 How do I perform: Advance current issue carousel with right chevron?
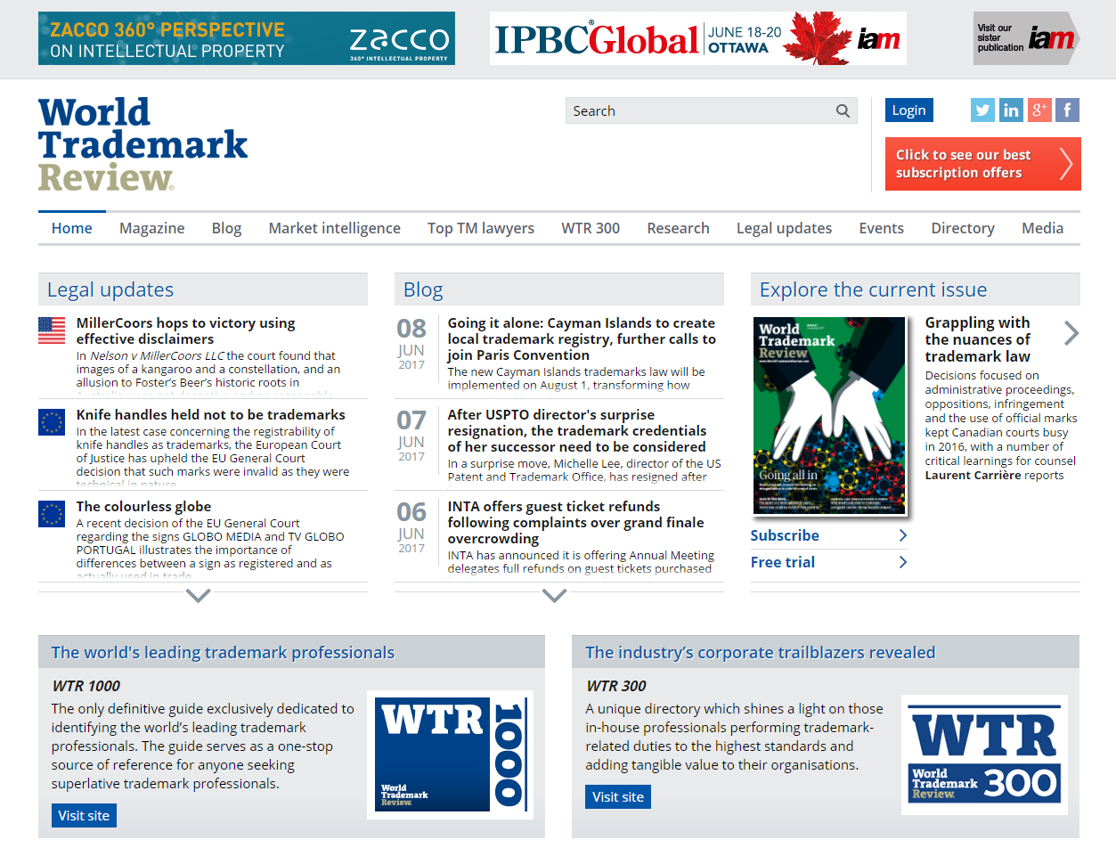pos(1071,333)
